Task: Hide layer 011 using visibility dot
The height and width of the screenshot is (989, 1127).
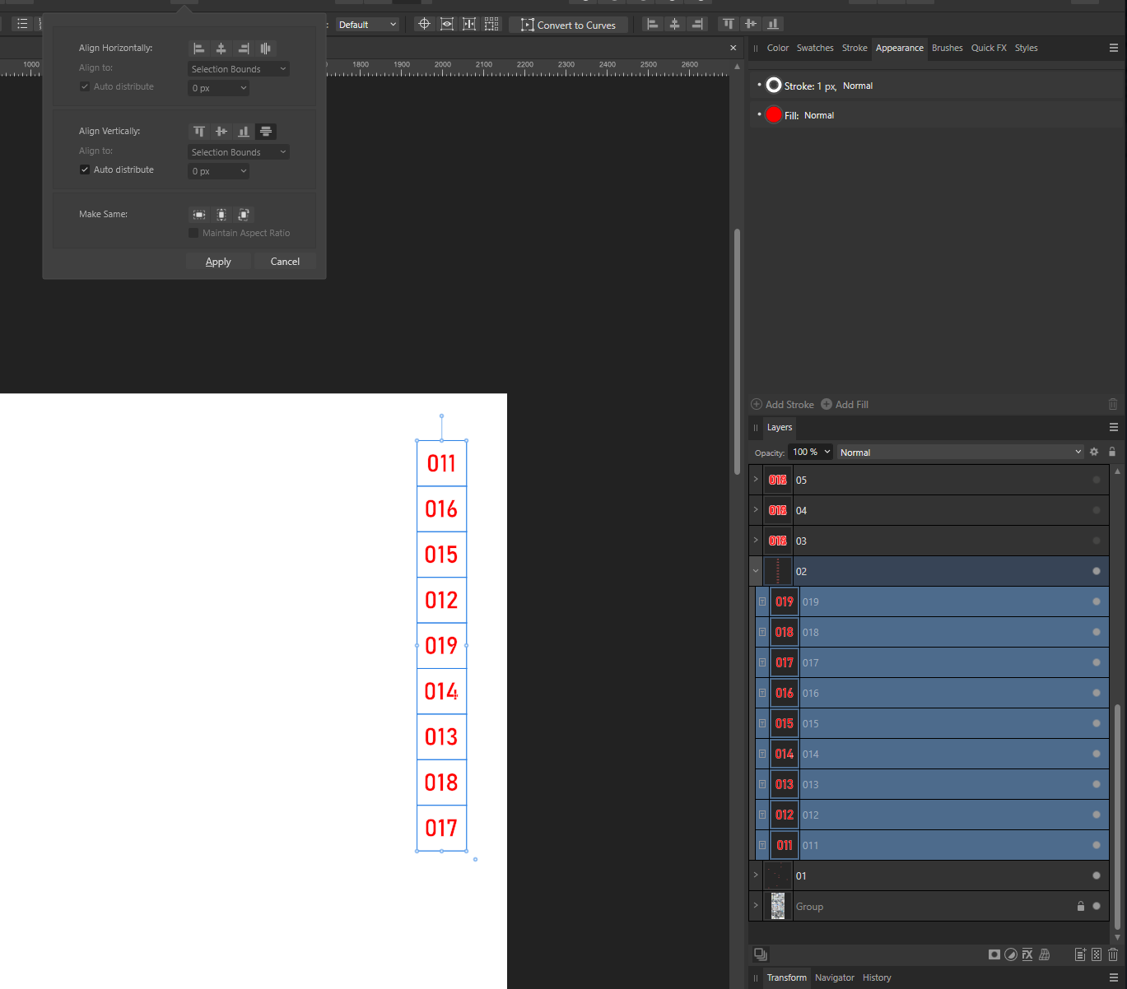Action: (1097, 845)
